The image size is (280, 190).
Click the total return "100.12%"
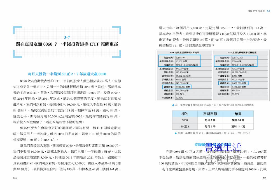[x=180, y=94]
